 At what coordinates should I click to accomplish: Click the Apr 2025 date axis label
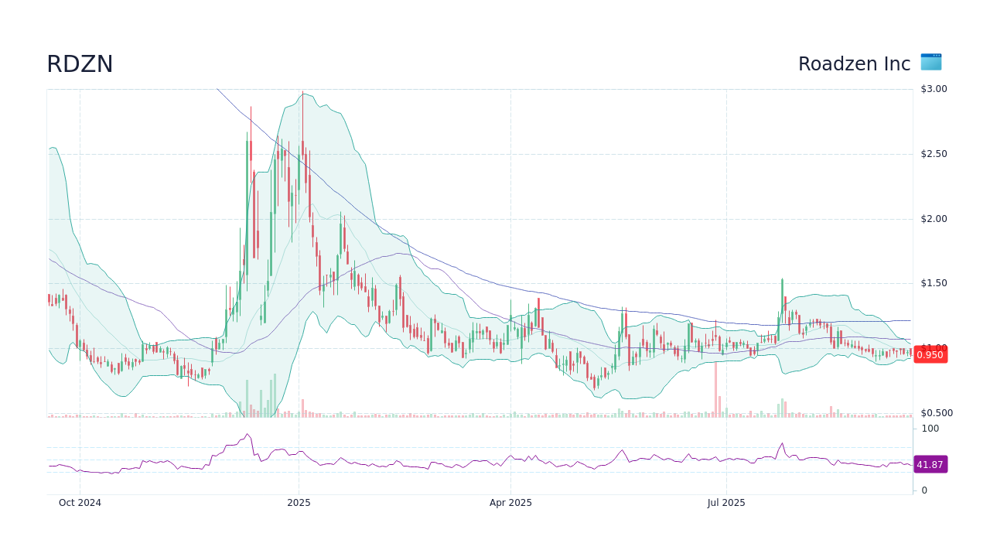click(510, 502)
